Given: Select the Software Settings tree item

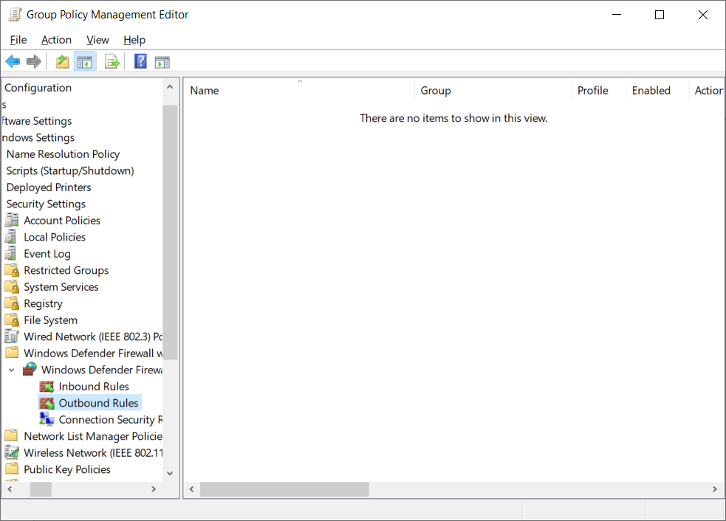Looking at the screenshot, I should click(x=37, y=121).
